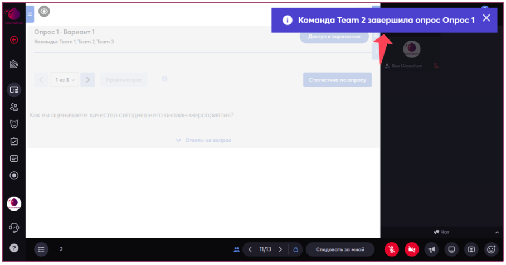The width and height of the screenshot is (506, 265).
Task: Start screen sharing with monitor icon
Action: (451, 249)
